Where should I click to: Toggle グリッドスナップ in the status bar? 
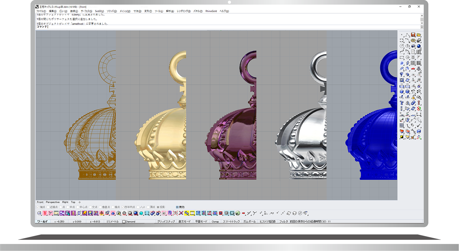click(166, 222)
